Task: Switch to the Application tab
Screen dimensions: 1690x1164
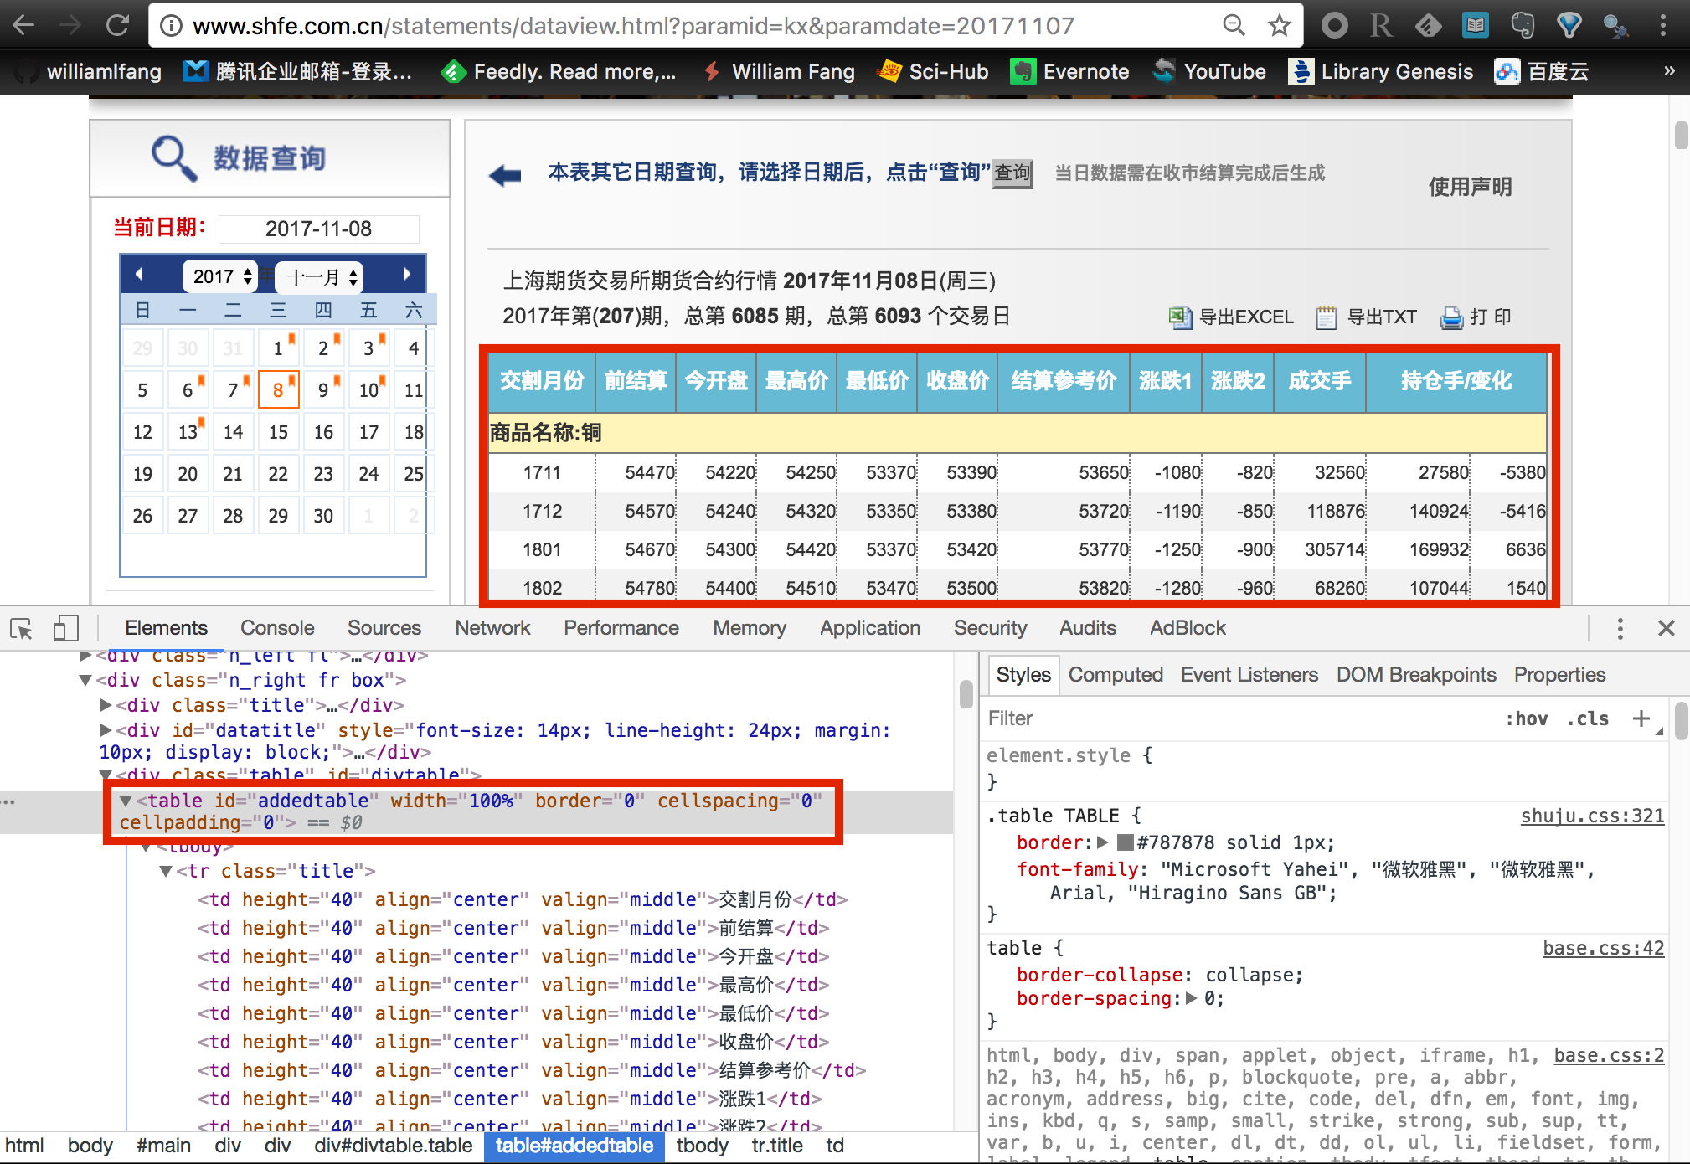Action: pos(870,628)
